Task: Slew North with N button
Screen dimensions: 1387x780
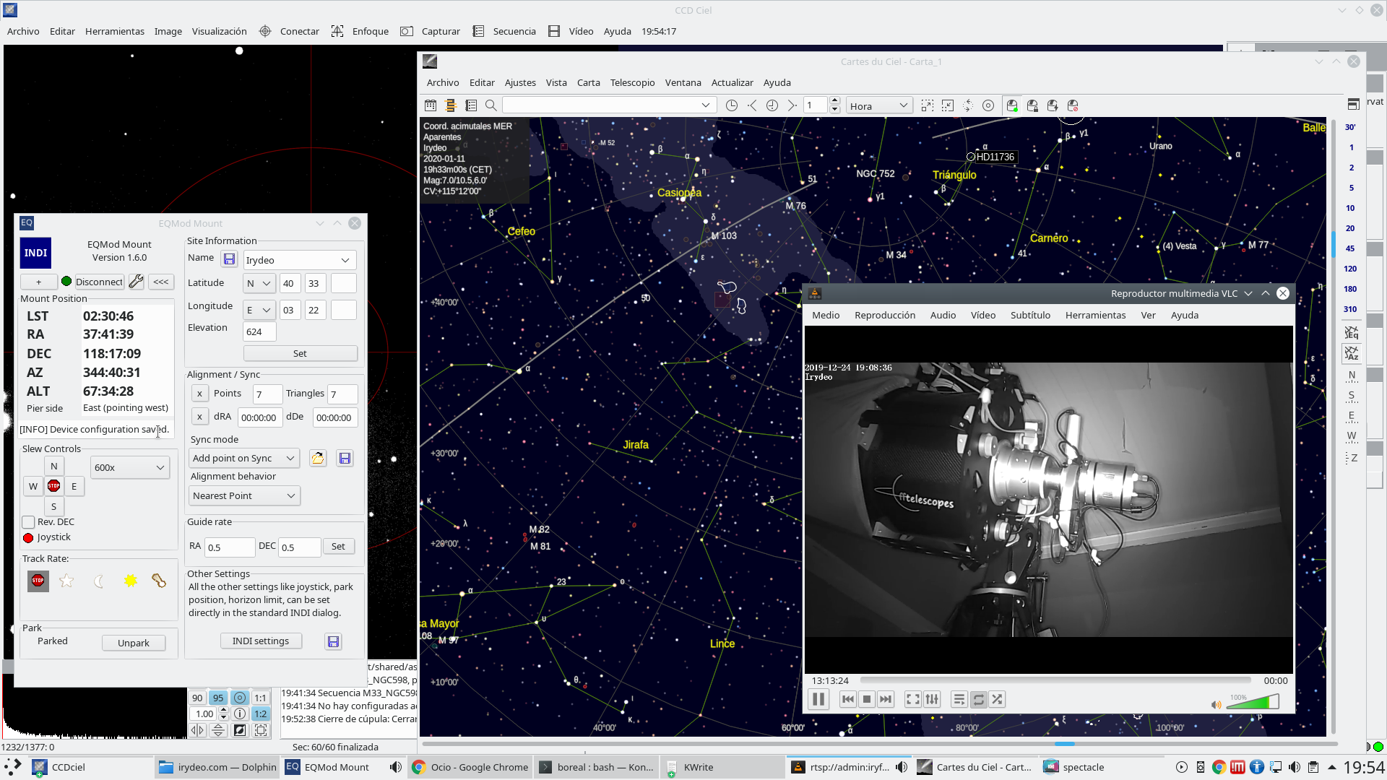Action: point(53,466)
